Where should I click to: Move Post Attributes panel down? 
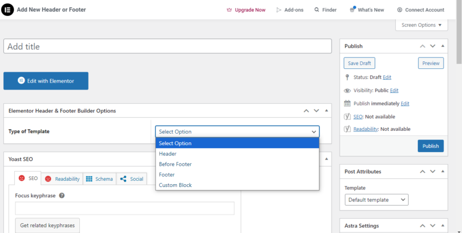coord(433,172)
